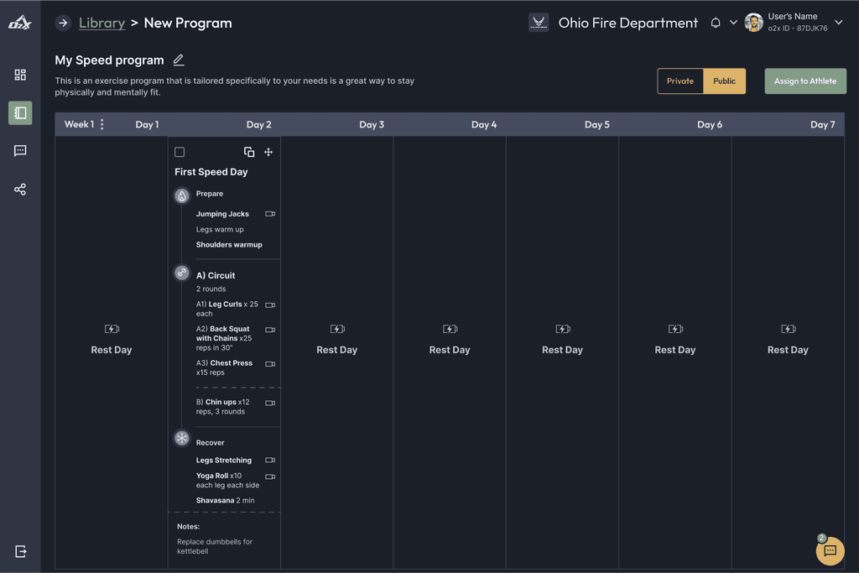
Task: Open the Leg Curls video icon
Action: tap(270, 305)
